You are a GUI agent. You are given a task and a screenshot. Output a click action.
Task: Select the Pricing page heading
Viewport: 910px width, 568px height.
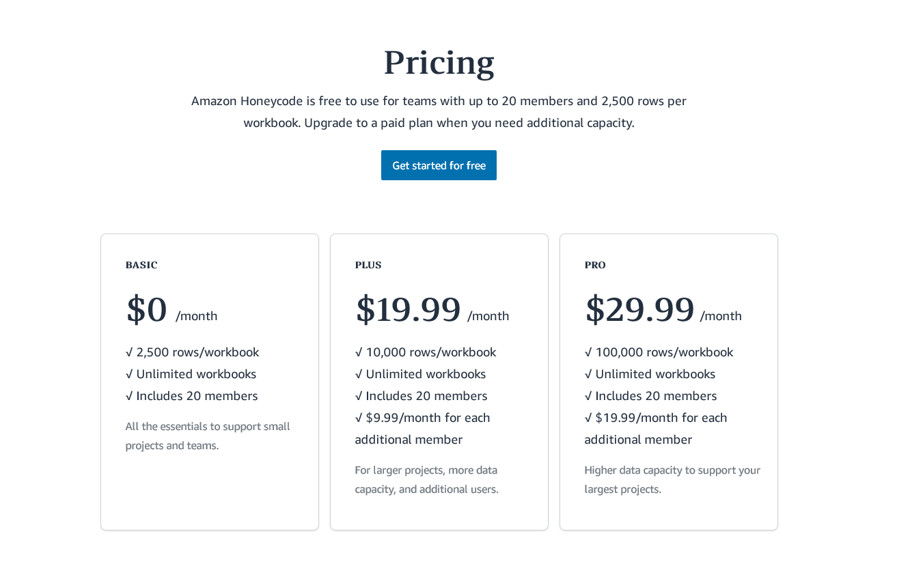click(439, 62)
